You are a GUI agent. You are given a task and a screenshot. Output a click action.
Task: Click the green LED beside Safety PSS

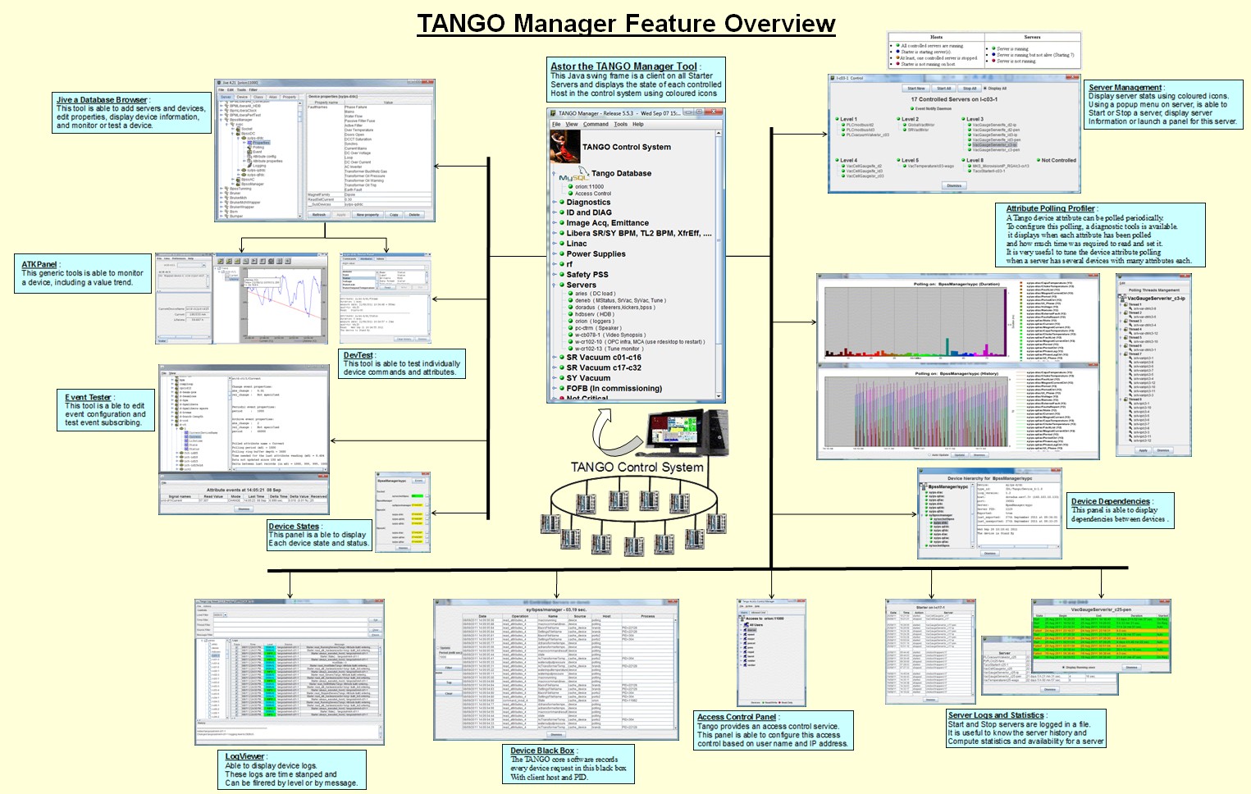pyautogui.click(x=562, y=275)
